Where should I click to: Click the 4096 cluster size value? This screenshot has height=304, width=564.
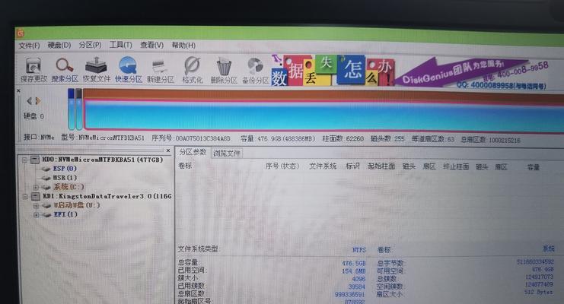tap(358, 279)
